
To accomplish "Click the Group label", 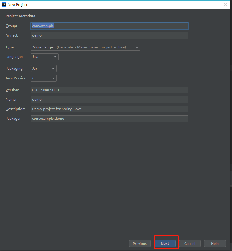I will (11, 26).
